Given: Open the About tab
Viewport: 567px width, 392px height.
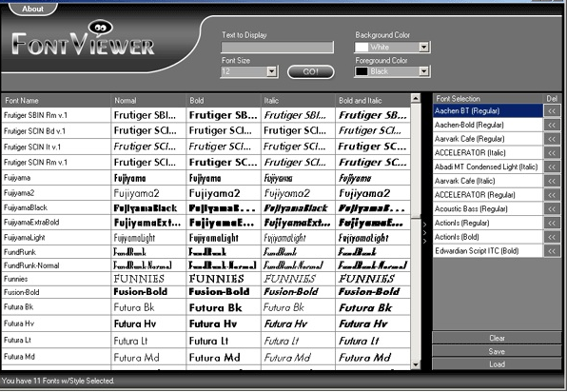Looking at the screenshot, I should point(33,9).
